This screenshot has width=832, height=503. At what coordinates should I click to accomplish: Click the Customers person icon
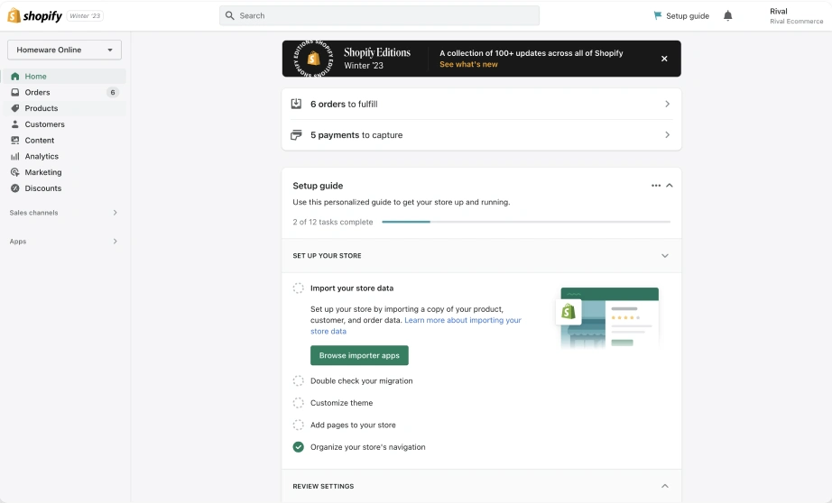coord(14,124)
